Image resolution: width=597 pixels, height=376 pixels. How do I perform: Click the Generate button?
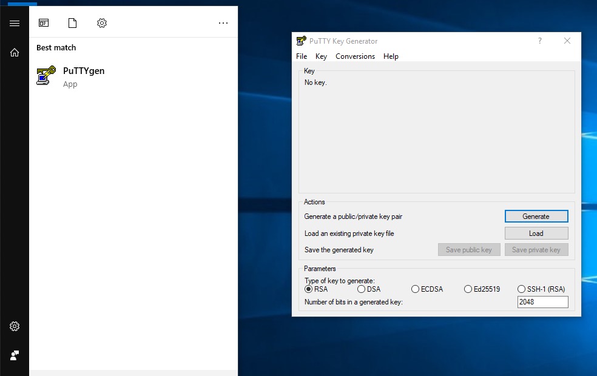coord(536,217)
